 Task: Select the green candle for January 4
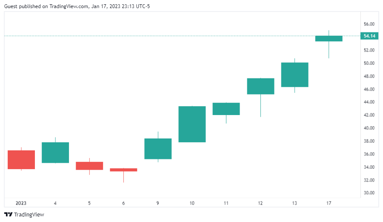(x=55, y=153)
